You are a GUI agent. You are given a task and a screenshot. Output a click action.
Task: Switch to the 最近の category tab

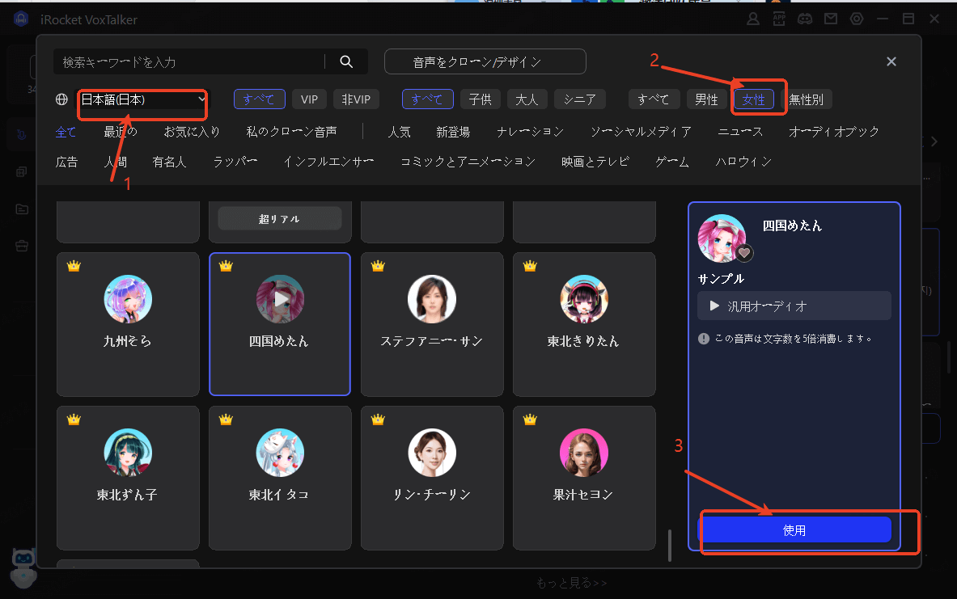click(x=121, y=132)
